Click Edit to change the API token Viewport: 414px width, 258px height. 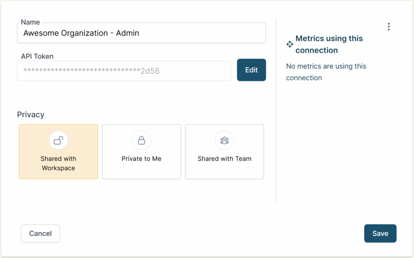coord(251,70)
